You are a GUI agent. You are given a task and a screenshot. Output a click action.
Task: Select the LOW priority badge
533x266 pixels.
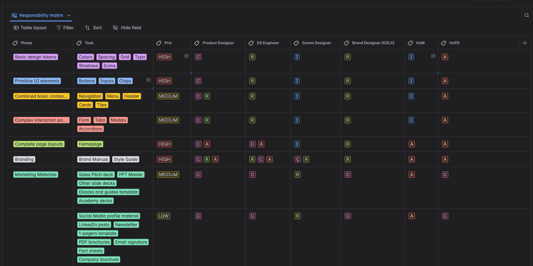click(164, 216)
